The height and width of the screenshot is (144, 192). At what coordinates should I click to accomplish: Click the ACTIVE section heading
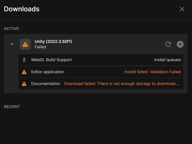11,29
